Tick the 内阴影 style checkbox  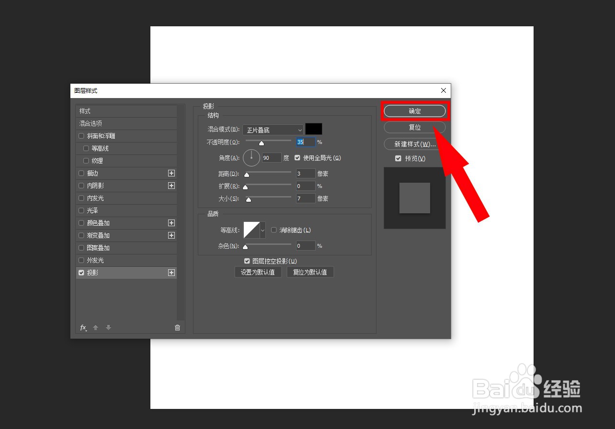81,186
